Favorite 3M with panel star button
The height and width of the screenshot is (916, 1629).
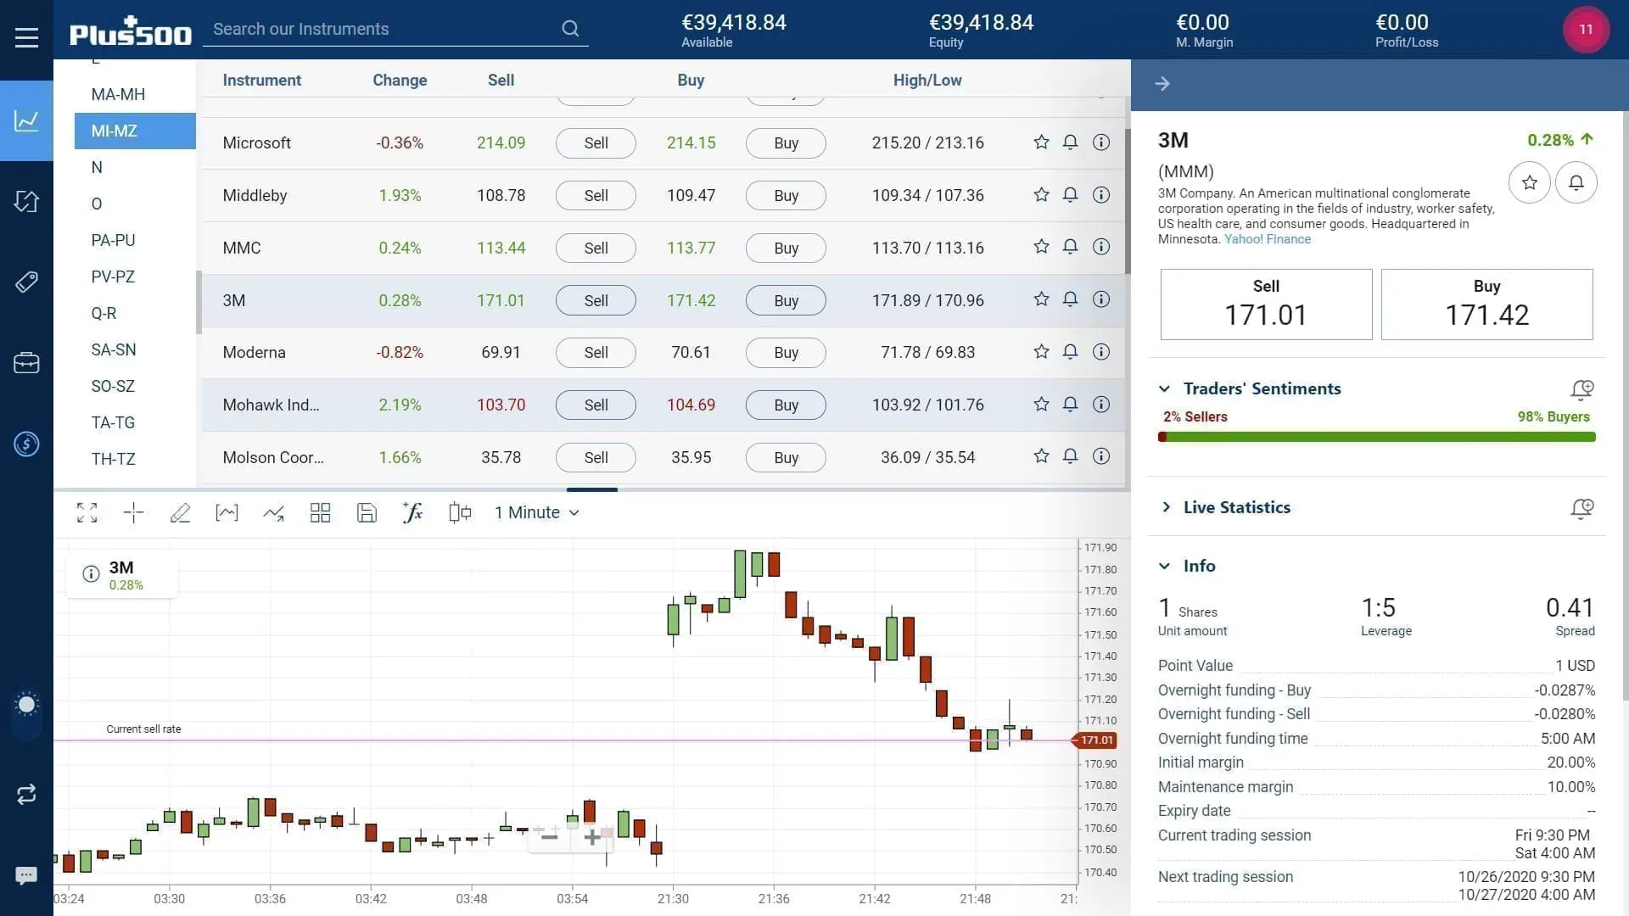tap(1530, 182)
